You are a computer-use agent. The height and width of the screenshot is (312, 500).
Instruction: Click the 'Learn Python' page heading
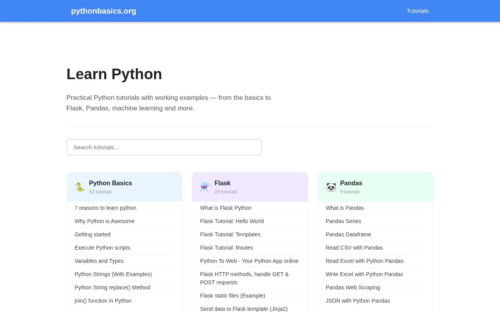coord(114,74)
